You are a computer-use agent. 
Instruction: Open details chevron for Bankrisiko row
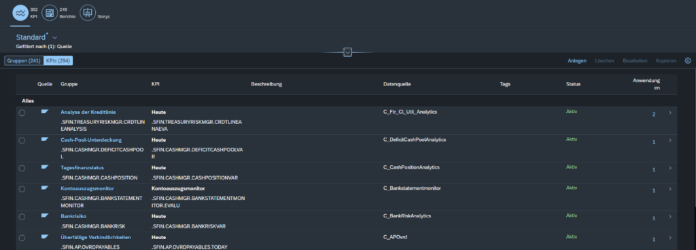click(x=669, y=217)
